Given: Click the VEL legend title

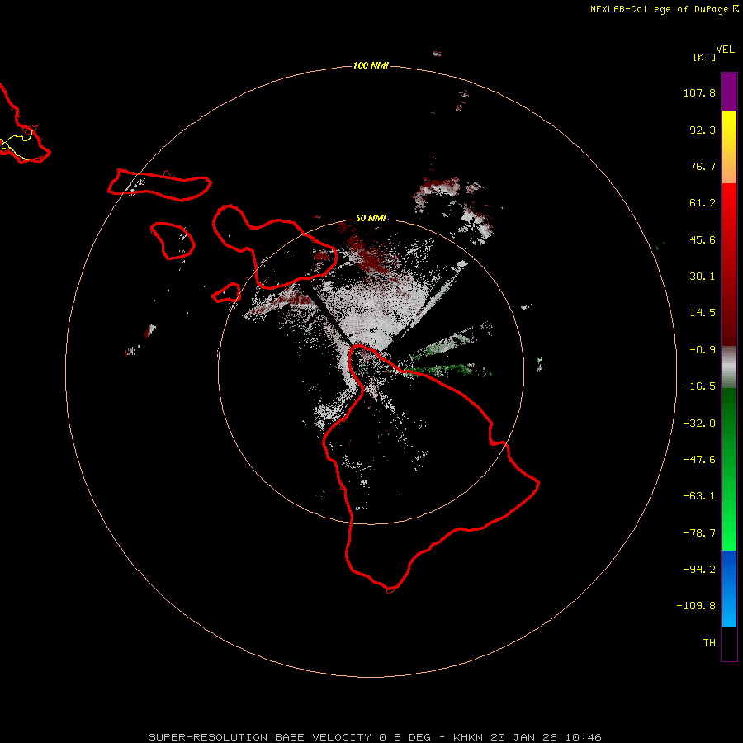Looking at the screenshot, I should pos(725,50).
